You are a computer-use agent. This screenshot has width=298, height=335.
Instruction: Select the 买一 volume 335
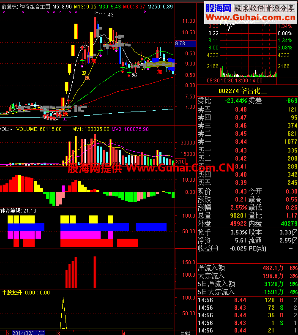pos(293,151)
